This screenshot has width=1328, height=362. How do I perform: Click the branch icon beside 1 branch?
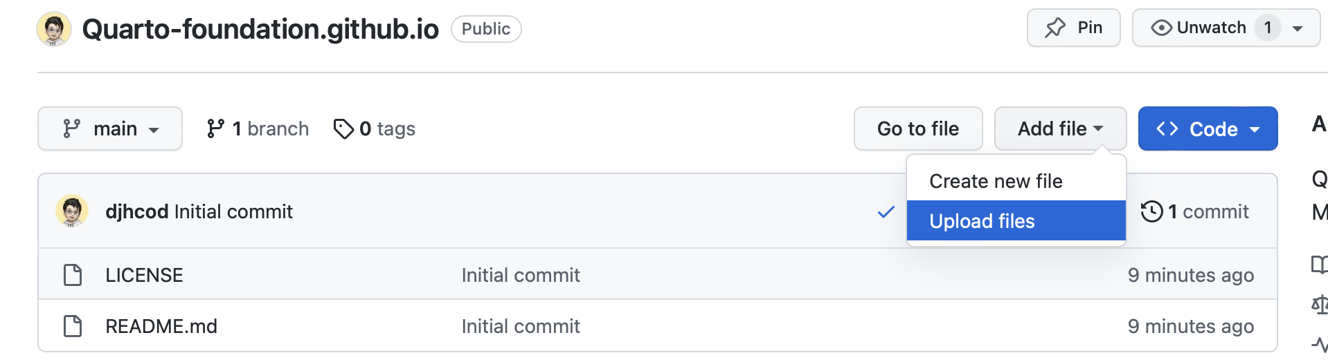tap(215, 128)
